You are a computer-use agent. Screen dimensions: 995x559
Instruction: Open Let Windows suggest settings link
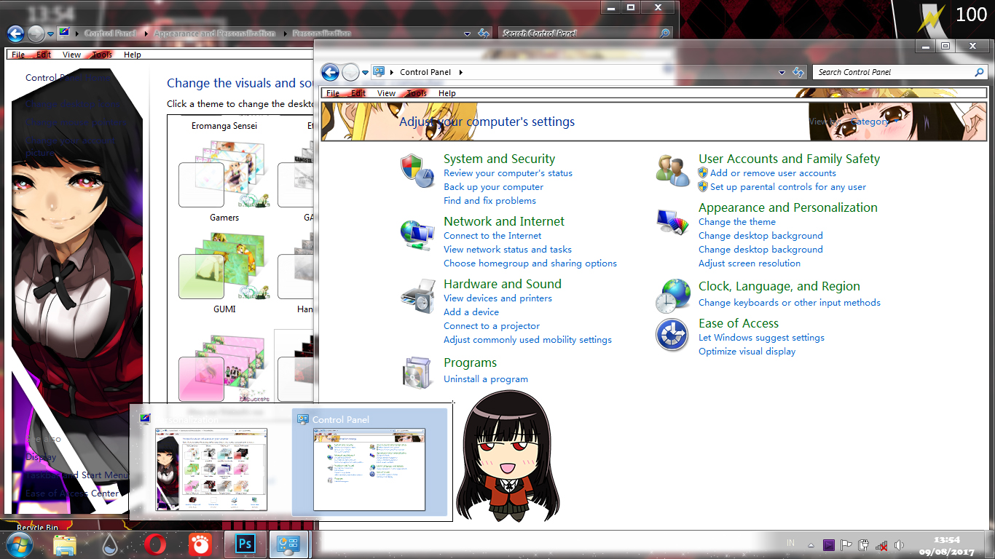tap(761, 338)
